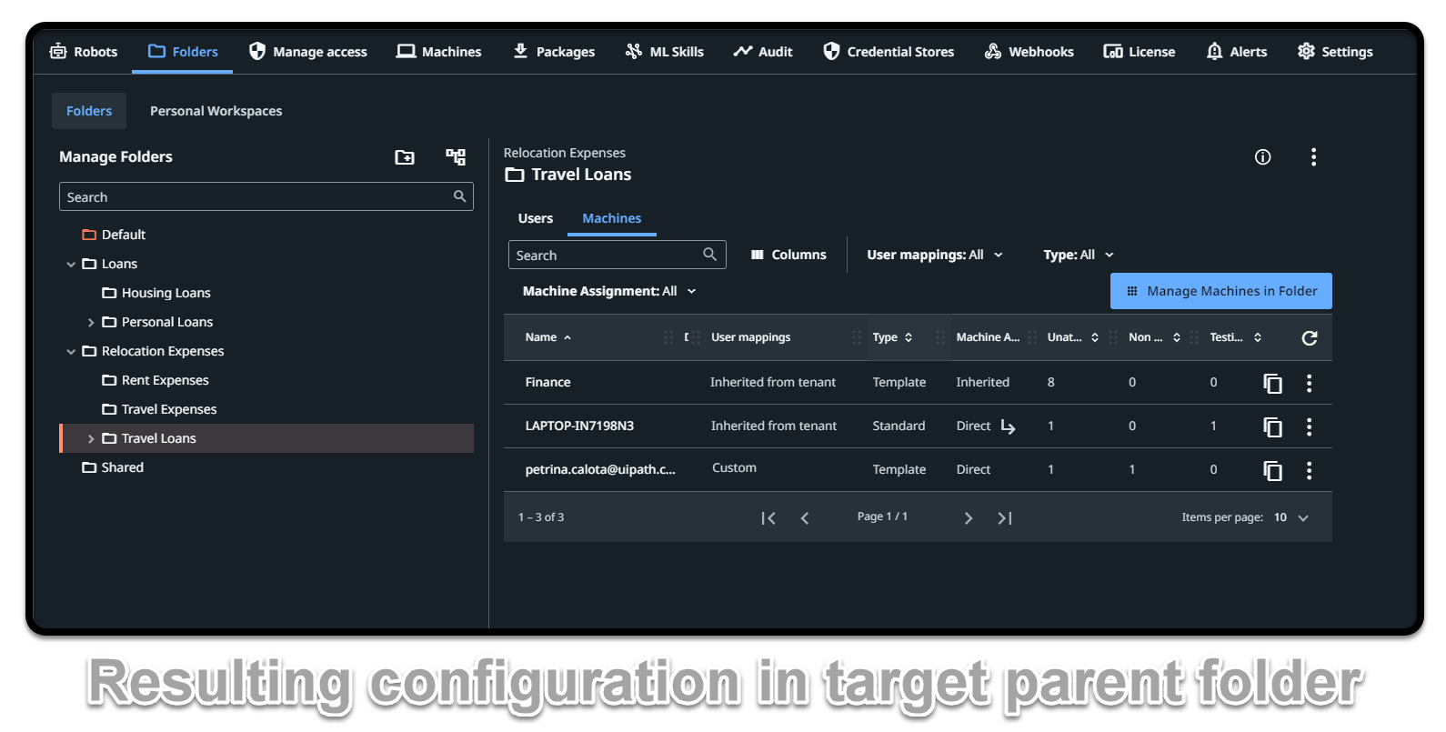Click the Manage Folders search magnifier icon
This screenshot has width=1446, height=732.
pyautogui.click(x=459, y=196)
